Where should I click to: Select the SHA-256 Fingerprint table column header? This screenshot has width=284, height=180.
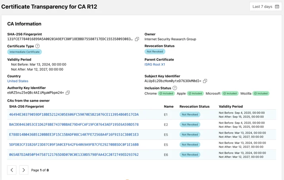pyautogui.click(x=27, y=106)
